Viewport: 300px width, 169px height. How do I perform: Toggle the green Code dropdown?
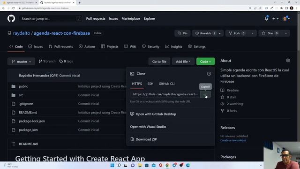205,61
